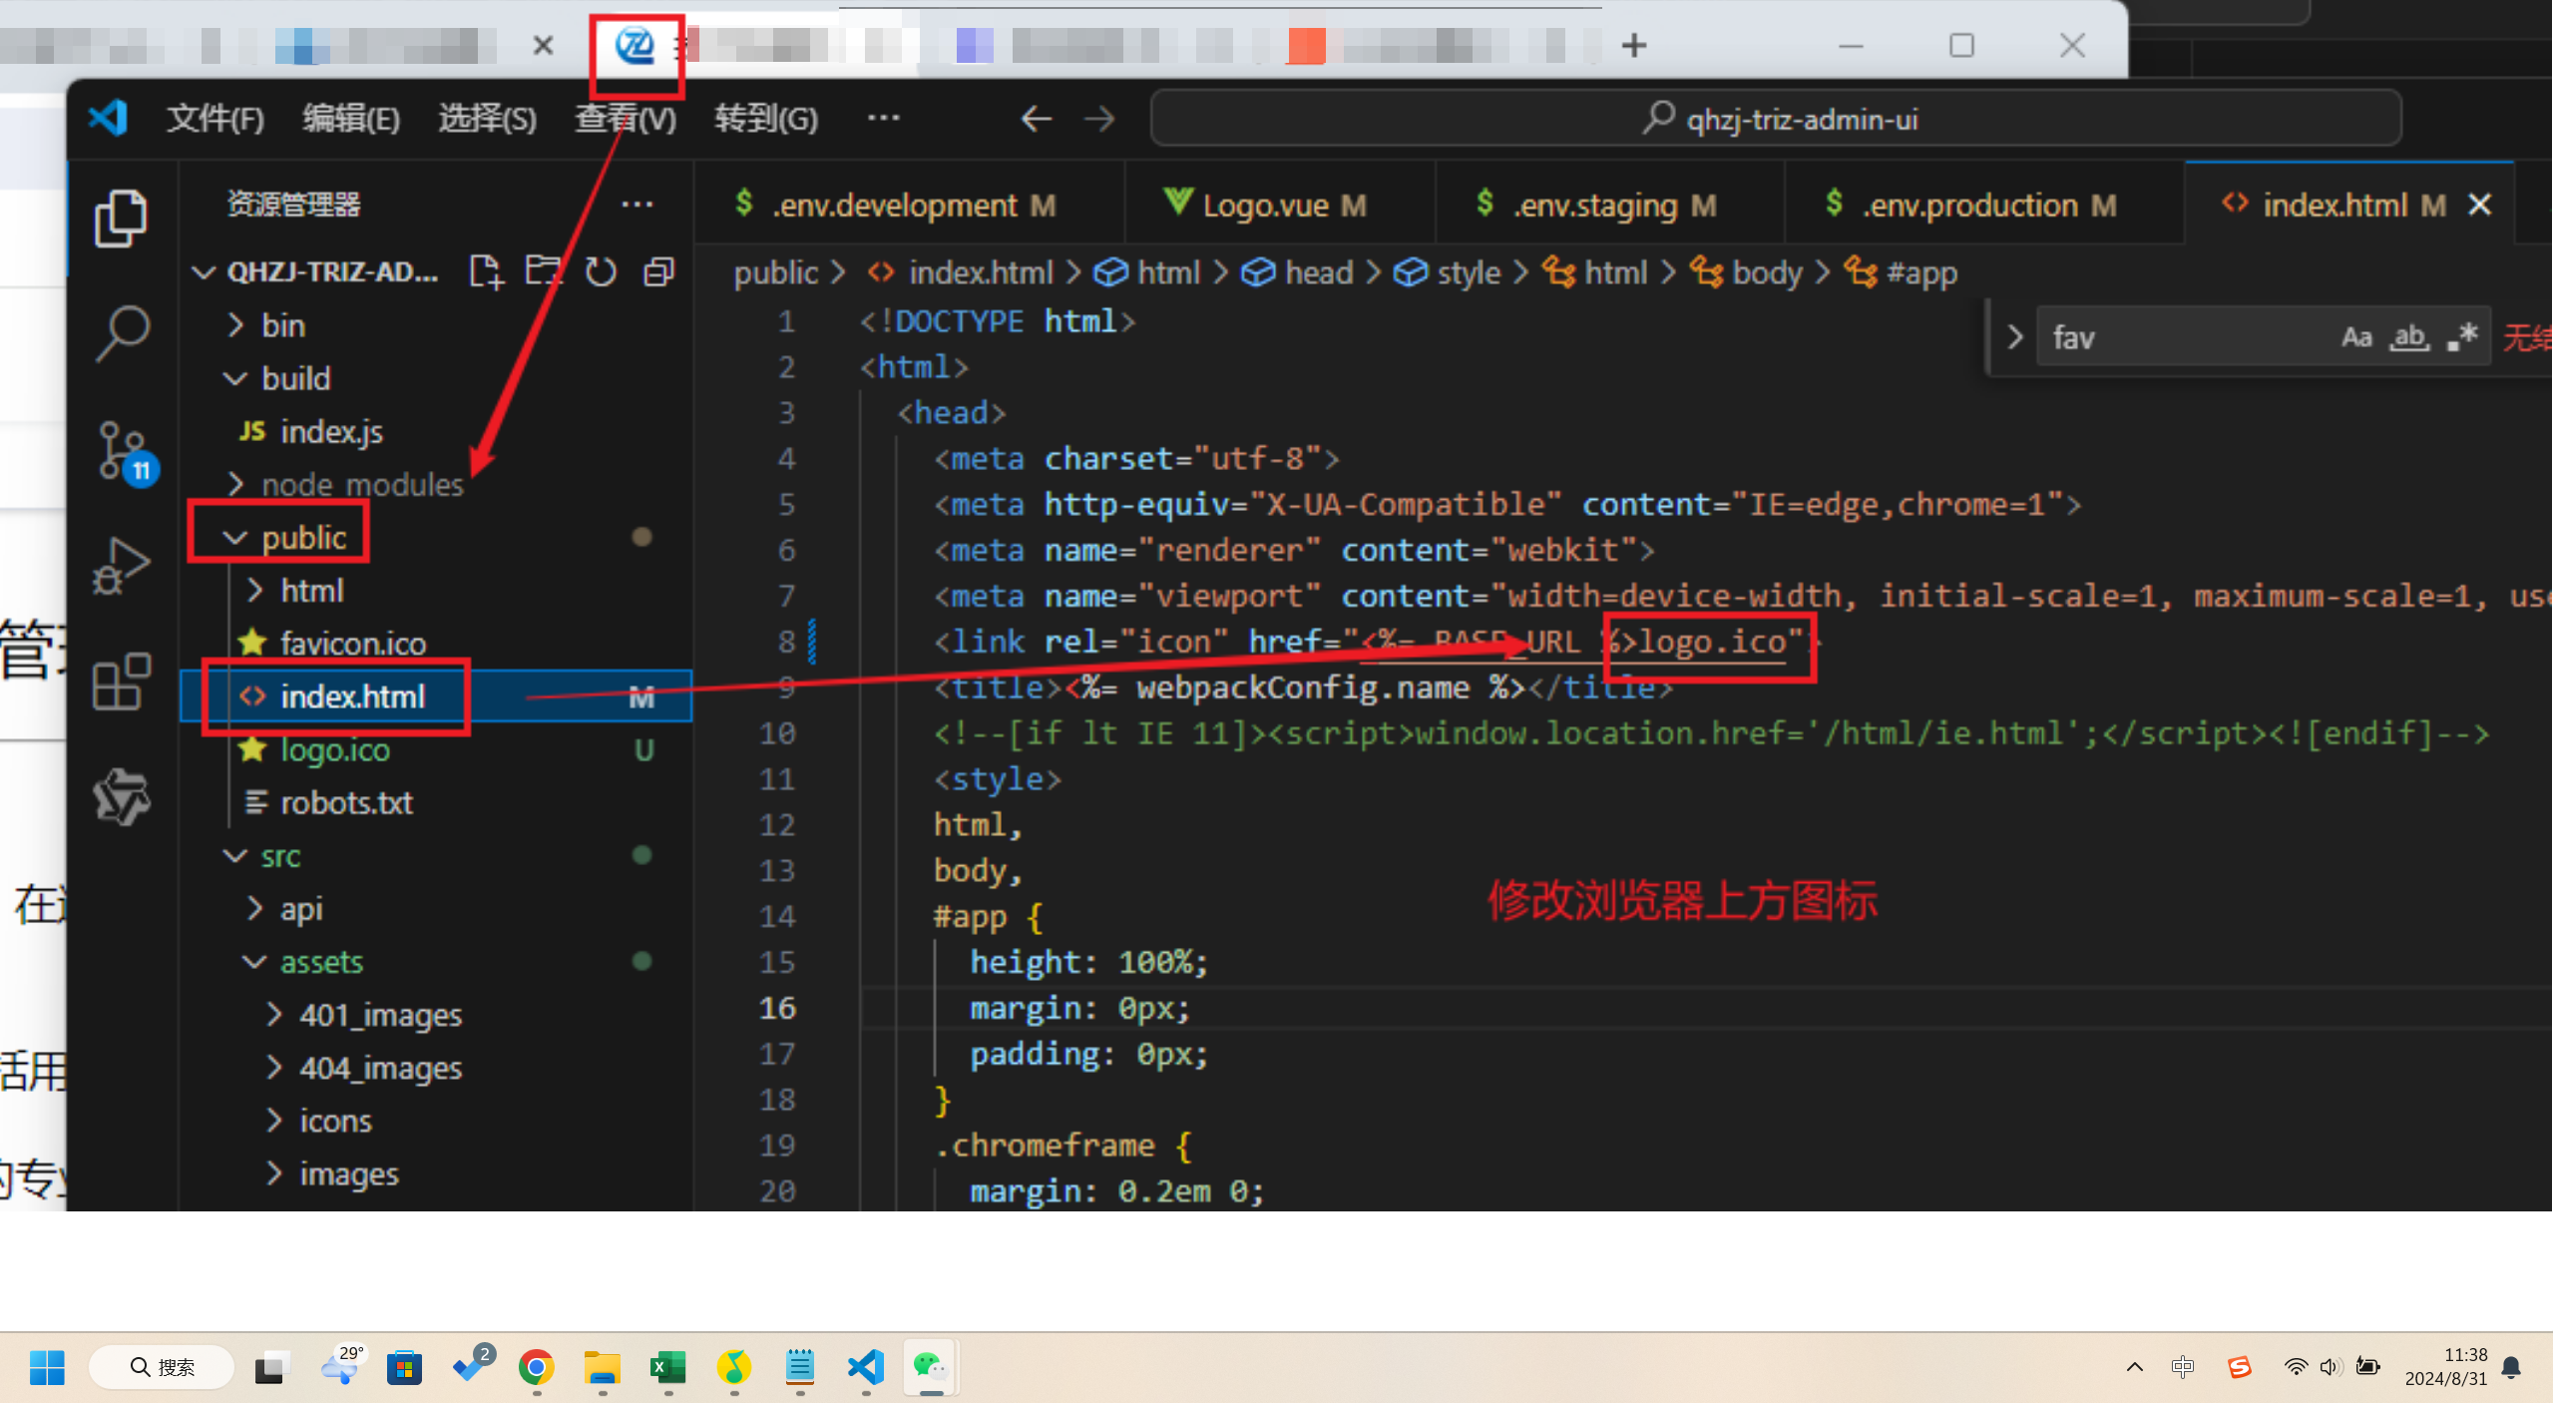Close the index.html editor tab
This screenshot has height=1403, width=2553.
pyautogui.click(x=2479, y=205)
